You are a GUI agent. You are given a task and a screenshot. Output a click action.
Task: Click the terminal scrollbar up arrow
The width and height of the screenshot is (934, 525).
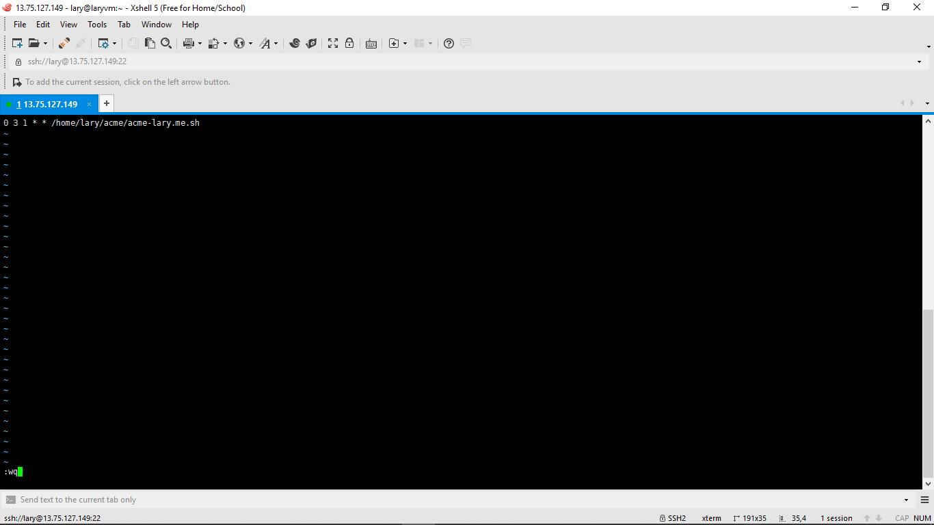(928, 121)
